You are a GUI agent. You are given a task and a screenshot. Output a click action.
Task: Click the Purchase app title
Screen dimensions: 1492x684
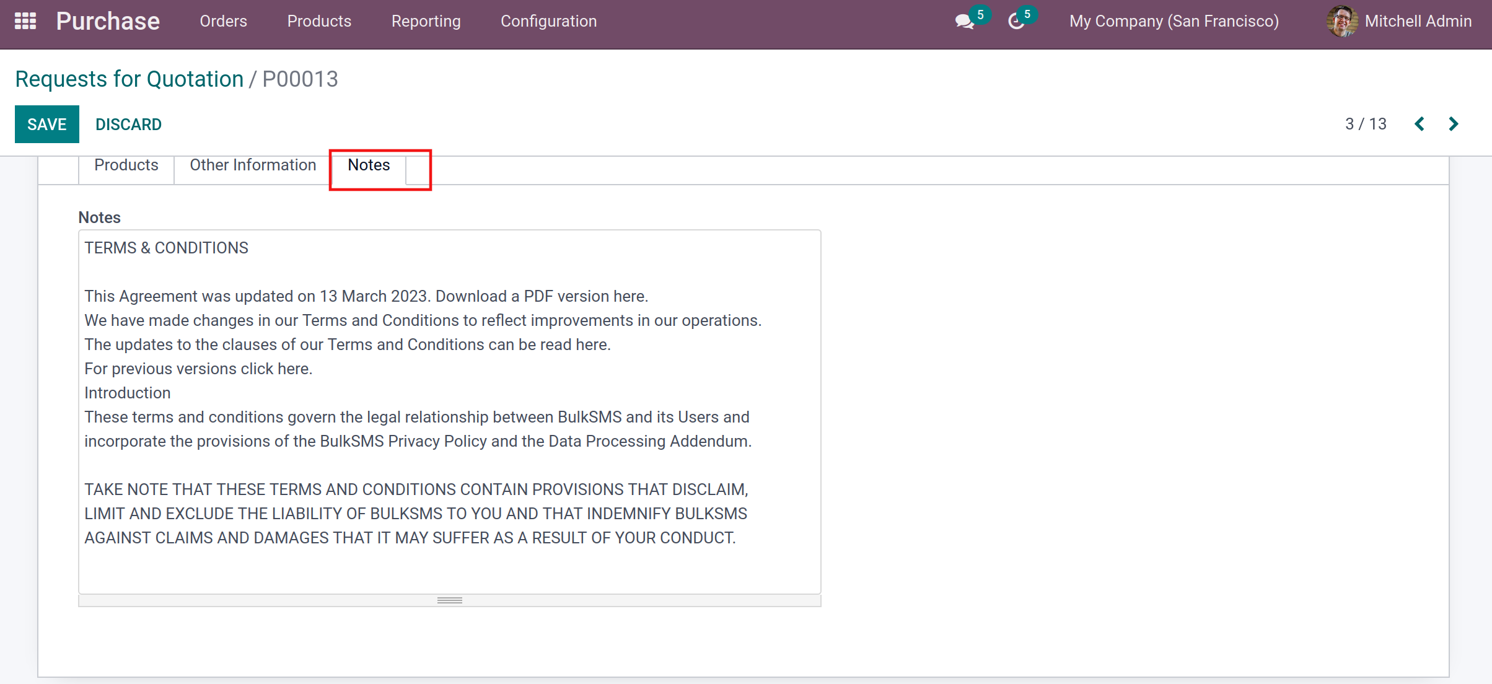tap(108, 21)
